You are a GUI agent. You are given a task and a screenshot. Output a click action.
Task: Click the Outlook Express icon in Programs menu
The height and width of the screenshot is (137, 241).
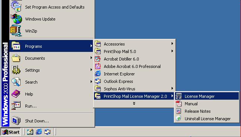(x=98, y=81)
